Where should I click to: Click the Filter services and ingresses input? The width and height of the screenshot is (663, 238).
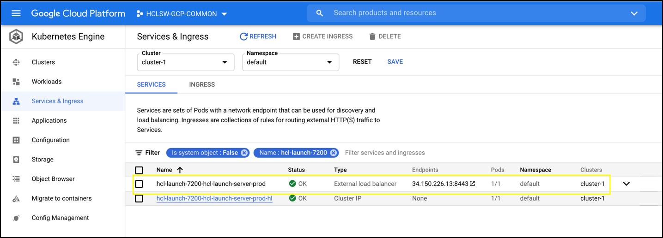click(385, 153)
